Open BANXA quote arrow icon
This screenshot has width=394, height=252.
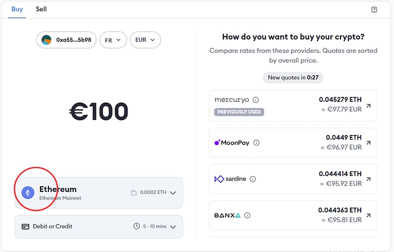[368, 215]
